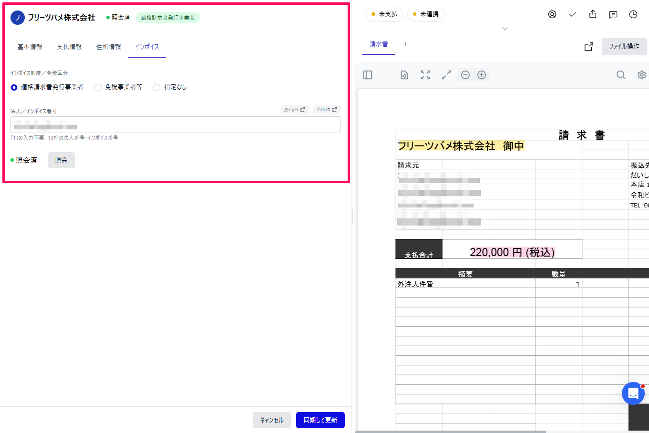Expand the chevron below the status badges
The height and width of the screenshot is (433, 649).
(x=505, y=29)
